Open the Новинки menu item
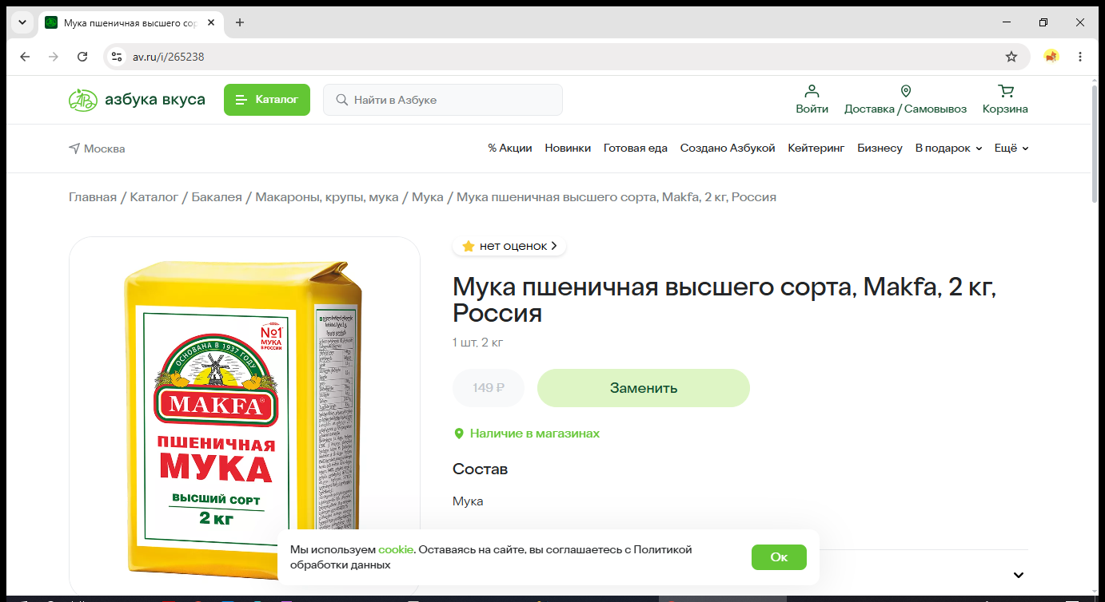Image resolution: width=1105 pixels, height=602 pixels. coord(568,149)
